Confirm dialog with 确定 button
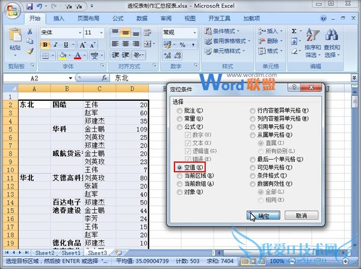The width and height of the screenshot is (361, 269). pos(264,216)
